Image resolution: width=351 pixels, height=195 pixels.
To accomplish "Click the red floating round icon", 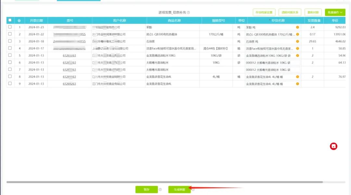I will coord(333,146).
